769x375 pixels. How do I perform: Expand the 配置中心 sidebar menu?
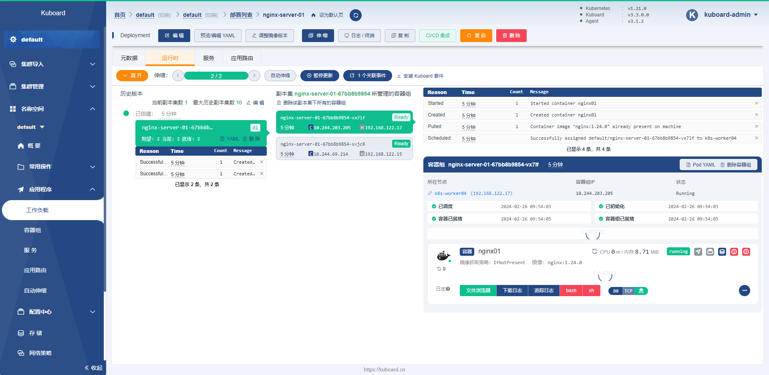(93, 312)
